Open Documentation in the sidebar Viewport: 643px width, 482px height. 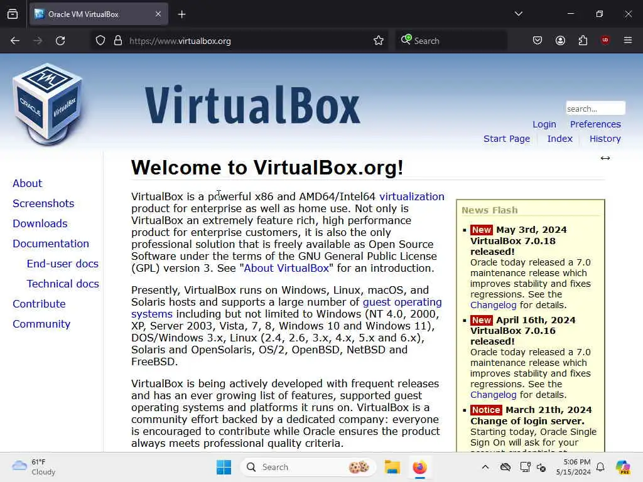51,244
